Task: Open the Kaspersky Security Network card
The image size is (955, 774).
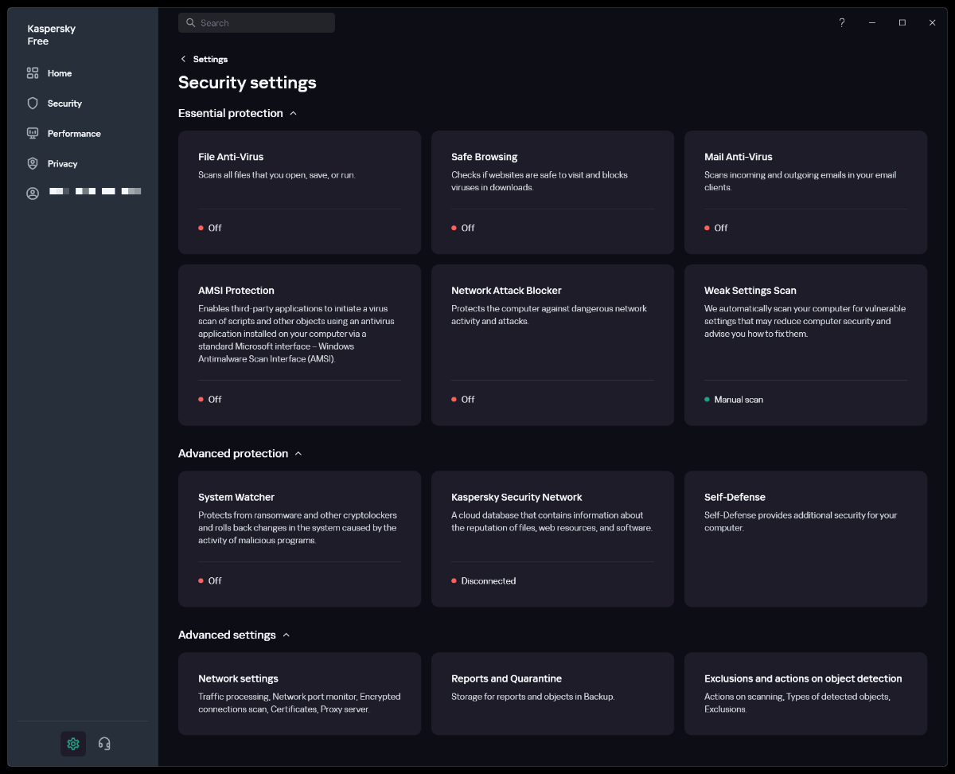Action: click(552, 539)
